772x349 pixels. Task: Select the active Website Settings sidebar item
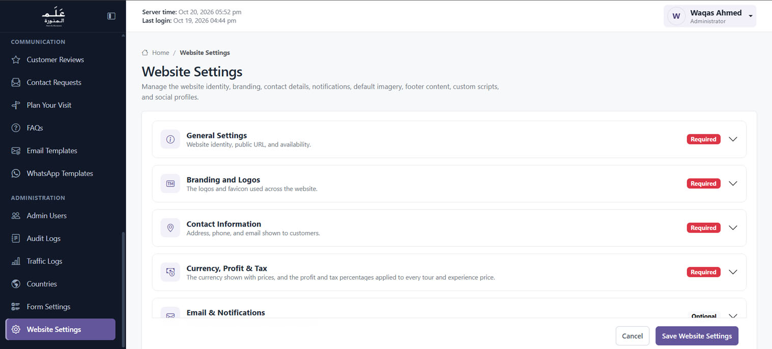pos(61,330)
